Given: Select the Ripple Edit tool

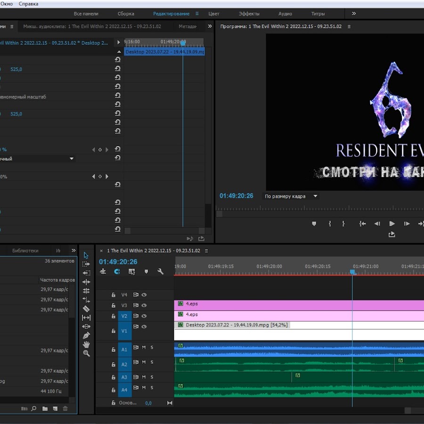Looking at the screenshot, I should coord(86,282).
